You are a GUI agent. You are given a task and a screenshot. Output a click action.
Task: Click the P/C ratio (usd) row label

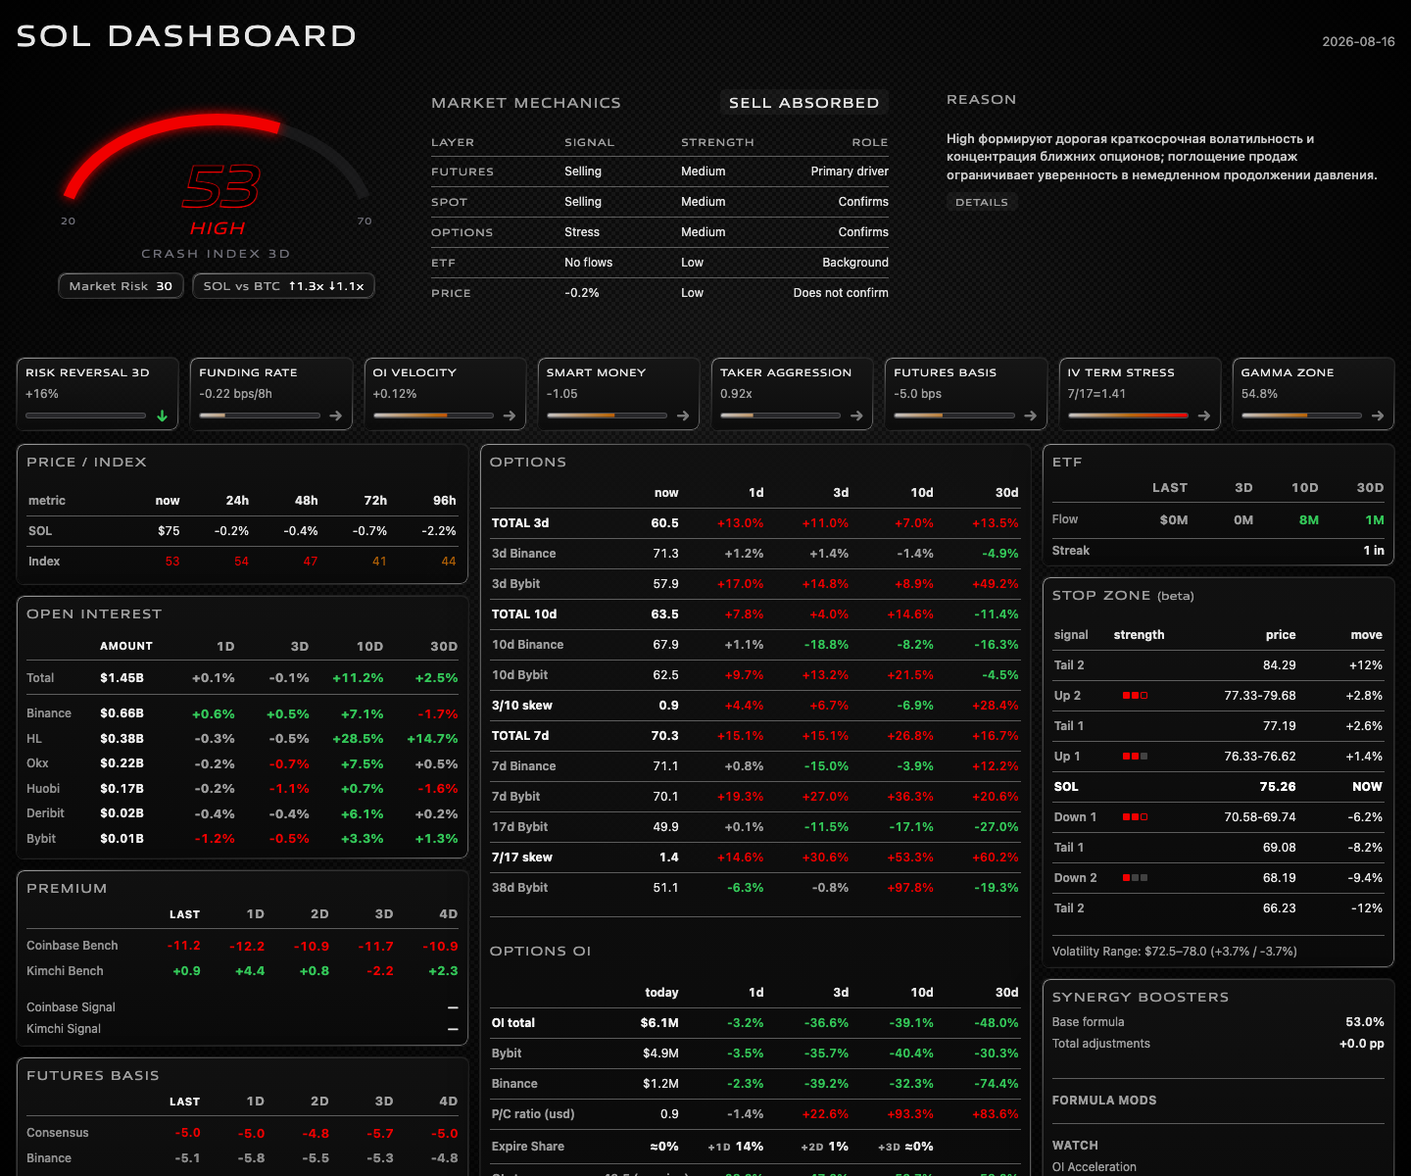tap(533, 1114)
